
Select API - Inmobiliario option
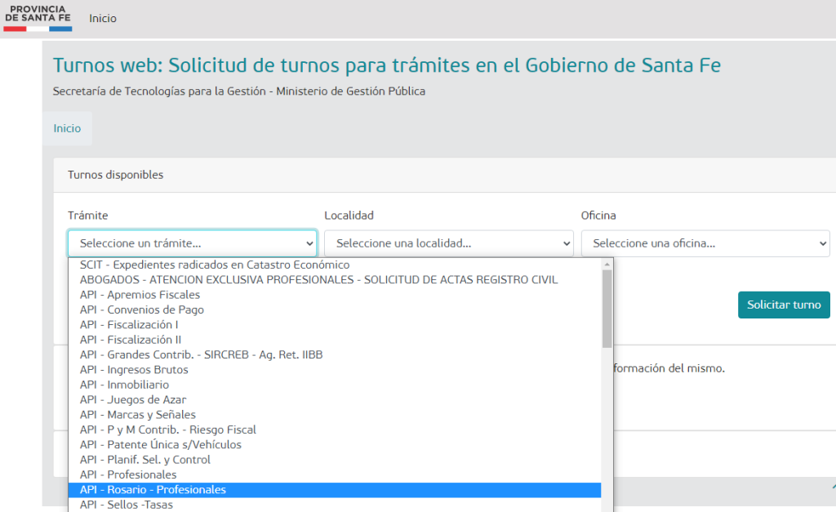[124, 385]
